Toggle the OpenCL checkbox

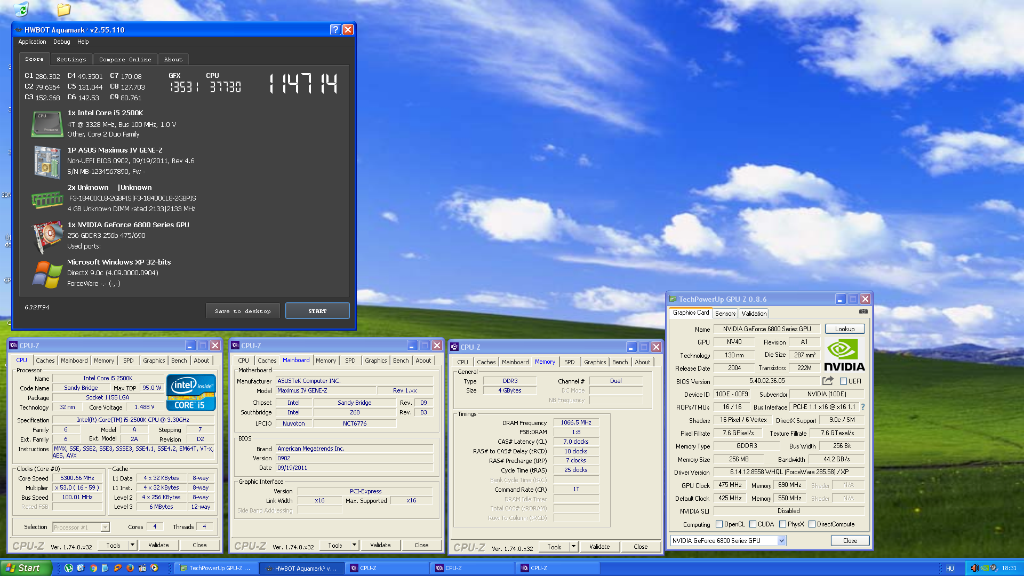click(719, 524)
